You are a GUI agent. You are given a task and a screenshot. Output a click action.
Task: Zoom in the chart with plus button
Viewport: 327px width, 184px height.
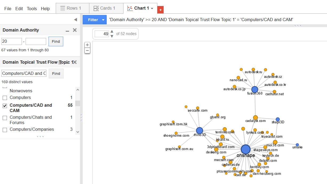87,45
